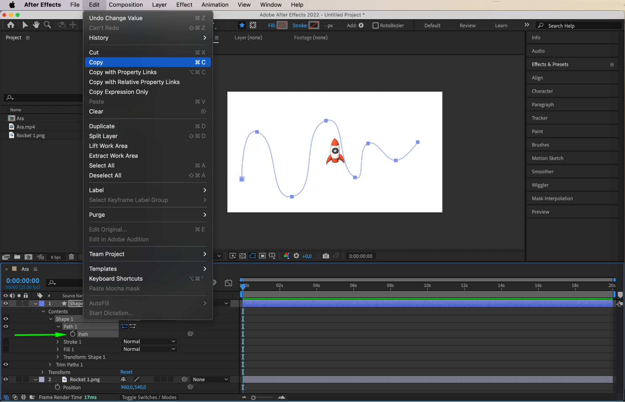
Task: Enable the RotoBezier checkbox
Action: coord(375,26)
